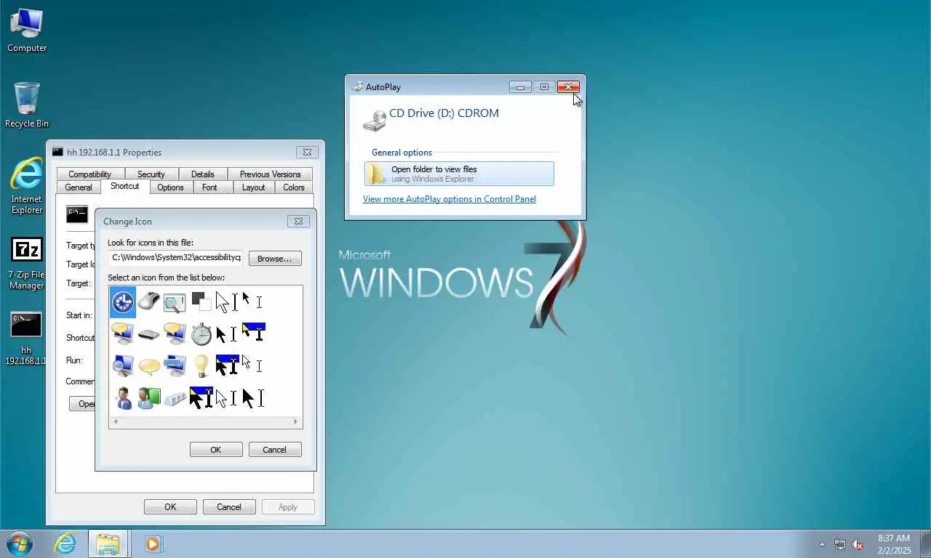Select the light bulb icon

tap(201, 365)
